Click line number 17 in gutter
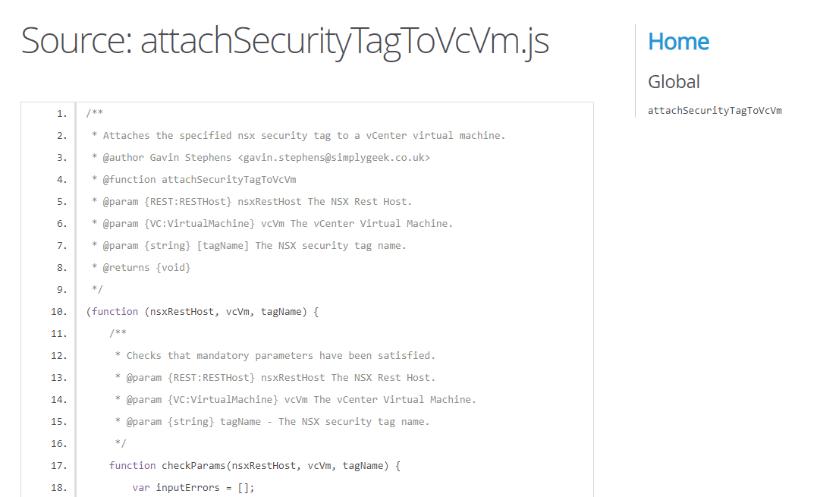817x497 pixels. tap(59, 466)
